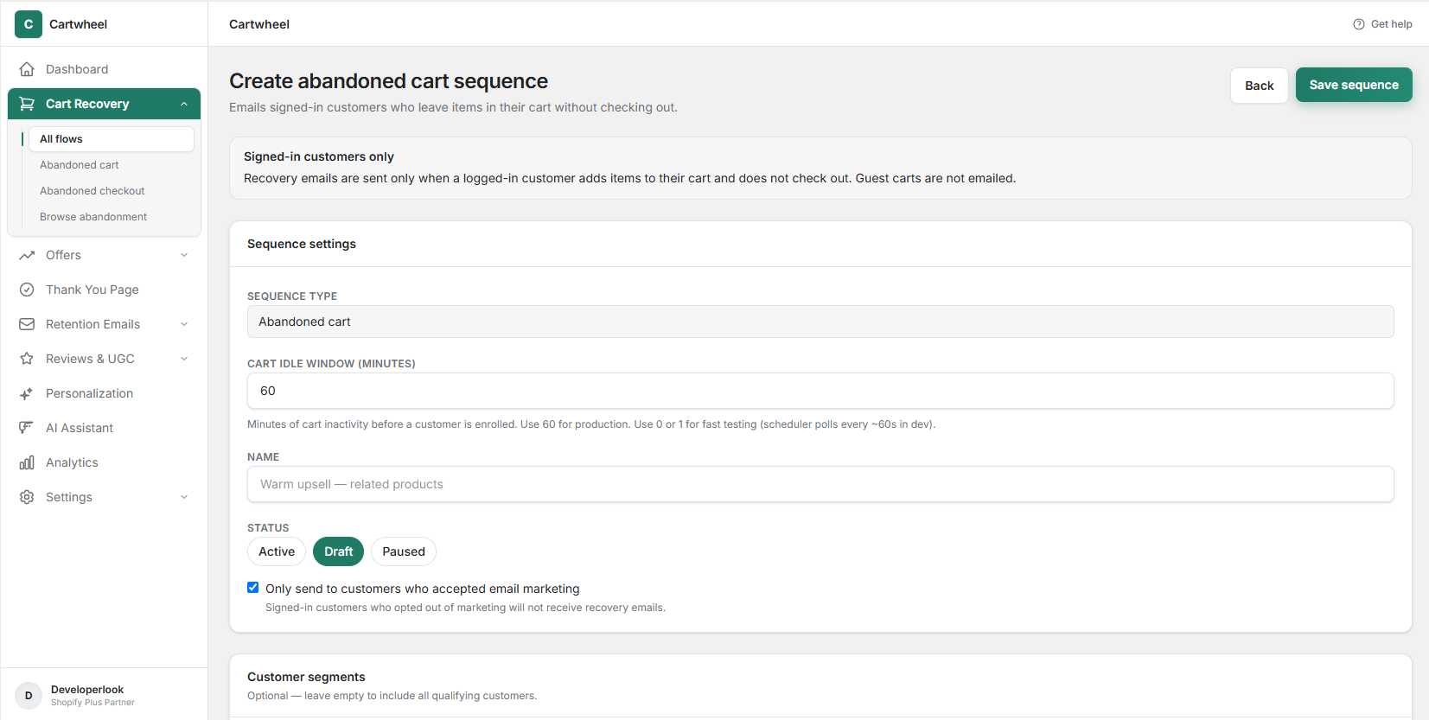Click the AI Assistant chat icon
This screenshot has height=720, width=1429.
point(27,428)
